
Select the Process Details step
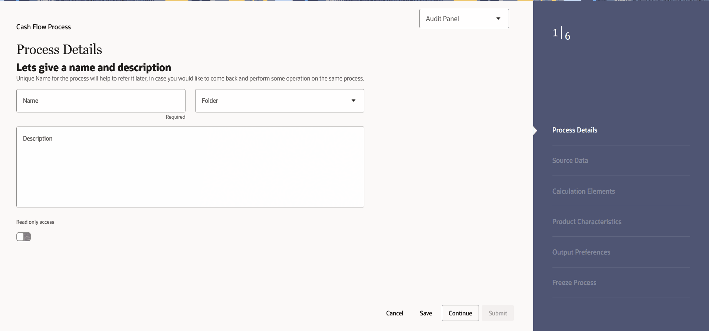click(575, 130)
